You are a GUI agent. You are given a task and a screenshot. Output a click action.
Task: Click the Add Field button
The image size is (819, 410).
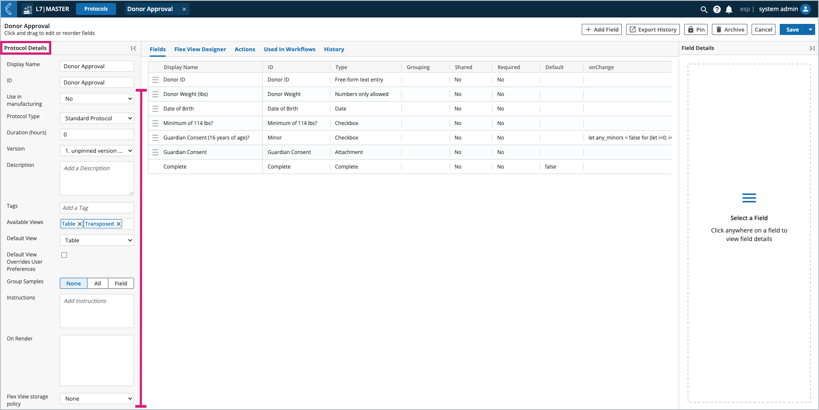[x=602, y=29]
